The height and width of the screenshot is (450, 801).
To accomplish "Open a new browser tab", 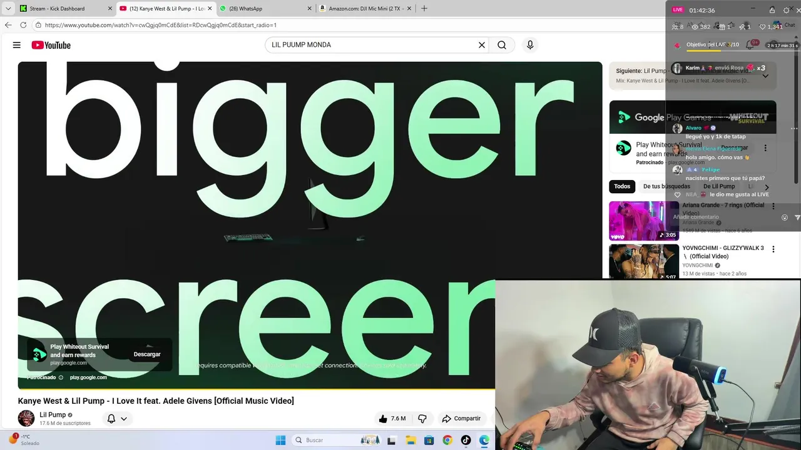I will click(x=424, y=8).
